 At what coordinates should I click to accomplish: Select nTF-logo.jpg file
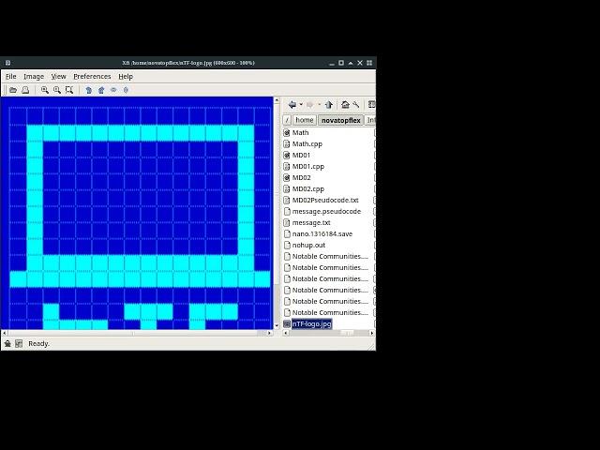point(311,324)
